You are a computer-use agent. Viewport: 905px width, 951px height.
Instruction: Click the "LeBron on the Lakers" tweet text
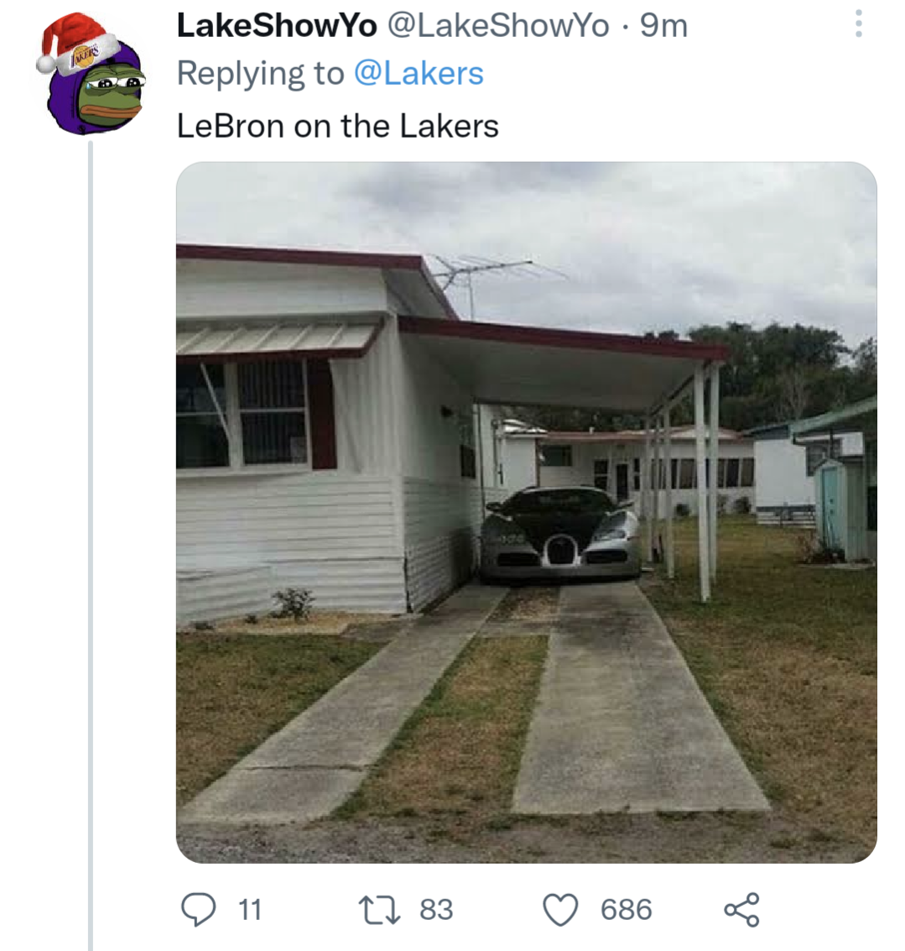coord(338,126)
